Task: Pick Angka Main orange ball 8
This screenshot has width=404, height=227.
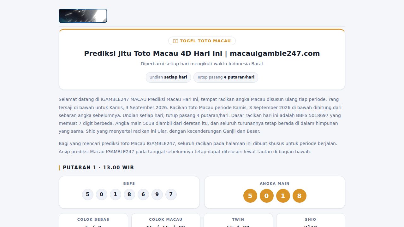Action: pos(300,196)
